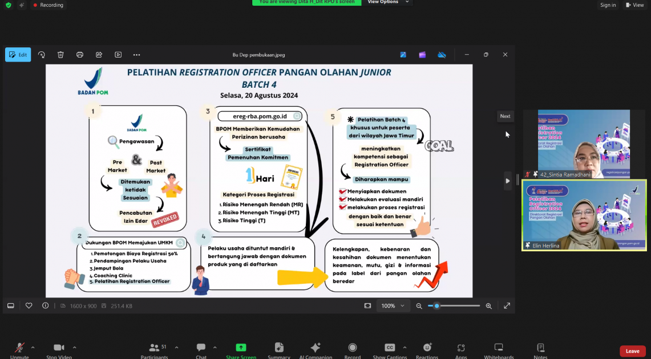
Task: Toggle Stop Video camera button
Action: (59, 349)
